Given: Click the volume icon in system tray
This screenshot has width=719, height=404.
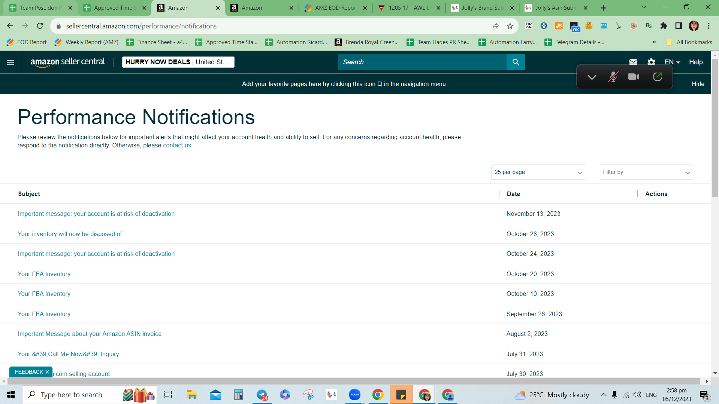Looking at the screenshot, I should pos(637,395).
